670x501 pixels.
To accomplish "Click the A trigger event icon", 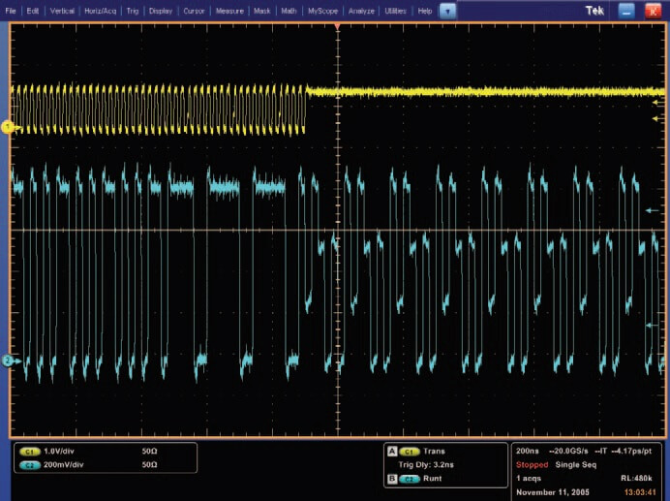I will click(391, 452).
